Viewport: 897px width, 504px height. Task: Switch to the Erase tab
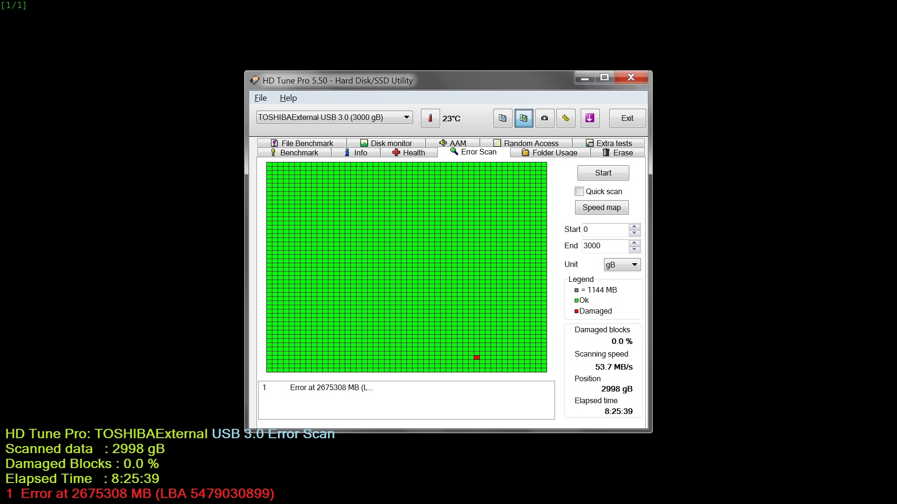(618, 153)
